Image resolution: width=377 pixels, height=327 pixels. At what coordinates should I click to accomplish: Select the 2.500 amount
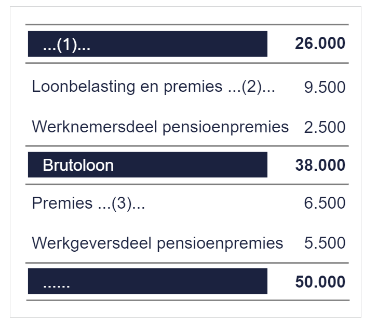pyautogui.click(x=325, y=127)
